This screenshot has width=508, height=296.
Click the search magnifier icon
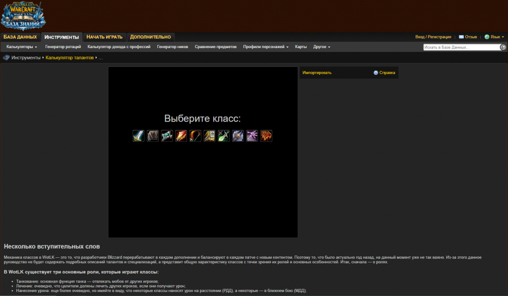[x=503, y=47]
